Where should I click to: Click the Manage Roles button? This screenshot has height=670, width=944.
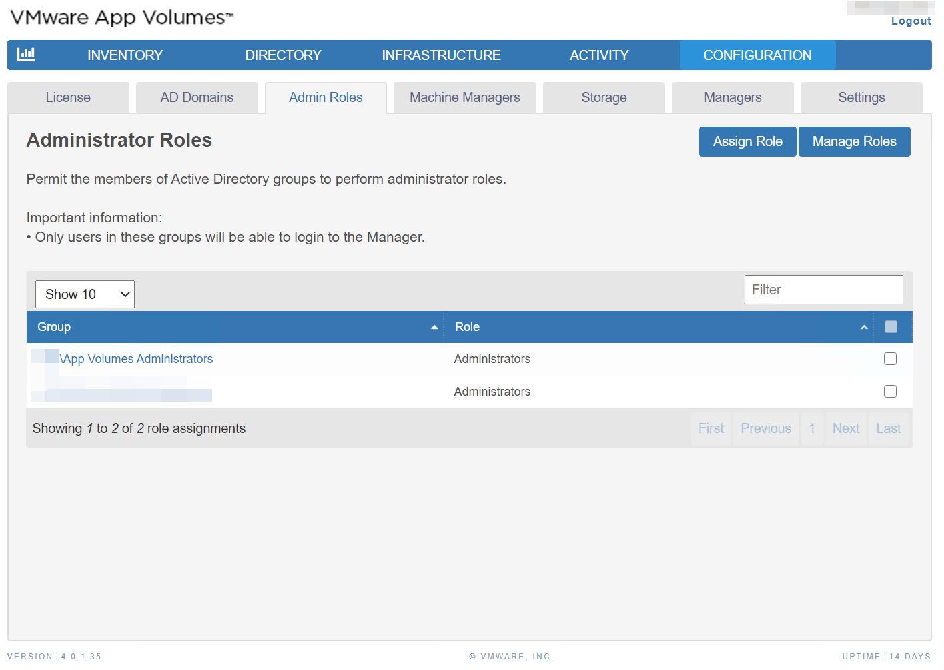click(x=854, y=141)
